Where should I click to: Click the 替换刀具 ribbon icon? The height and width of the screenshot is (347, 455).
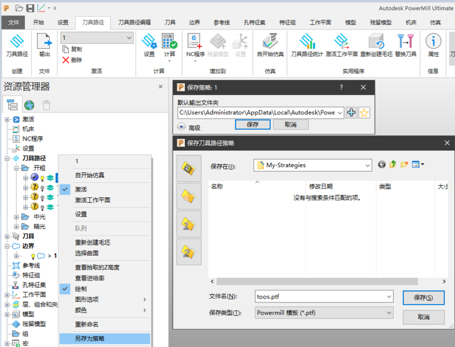406,42
